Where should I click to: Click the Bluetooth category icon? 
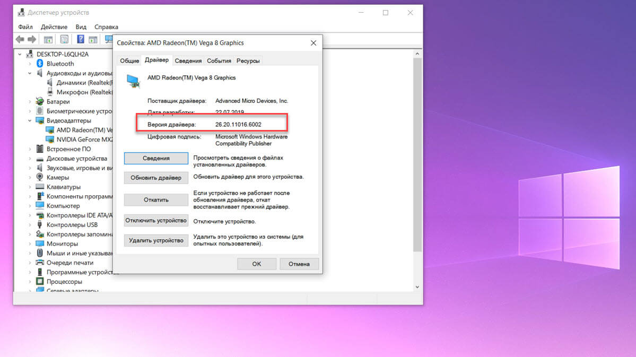point(40,63)
